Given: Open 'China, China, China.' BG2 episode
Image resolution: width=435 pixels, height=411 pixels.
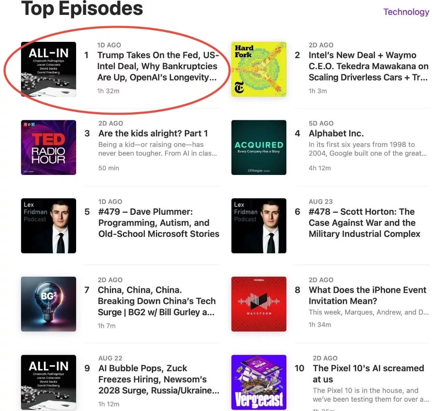Looking at the screenshot, I should (157, 301).
